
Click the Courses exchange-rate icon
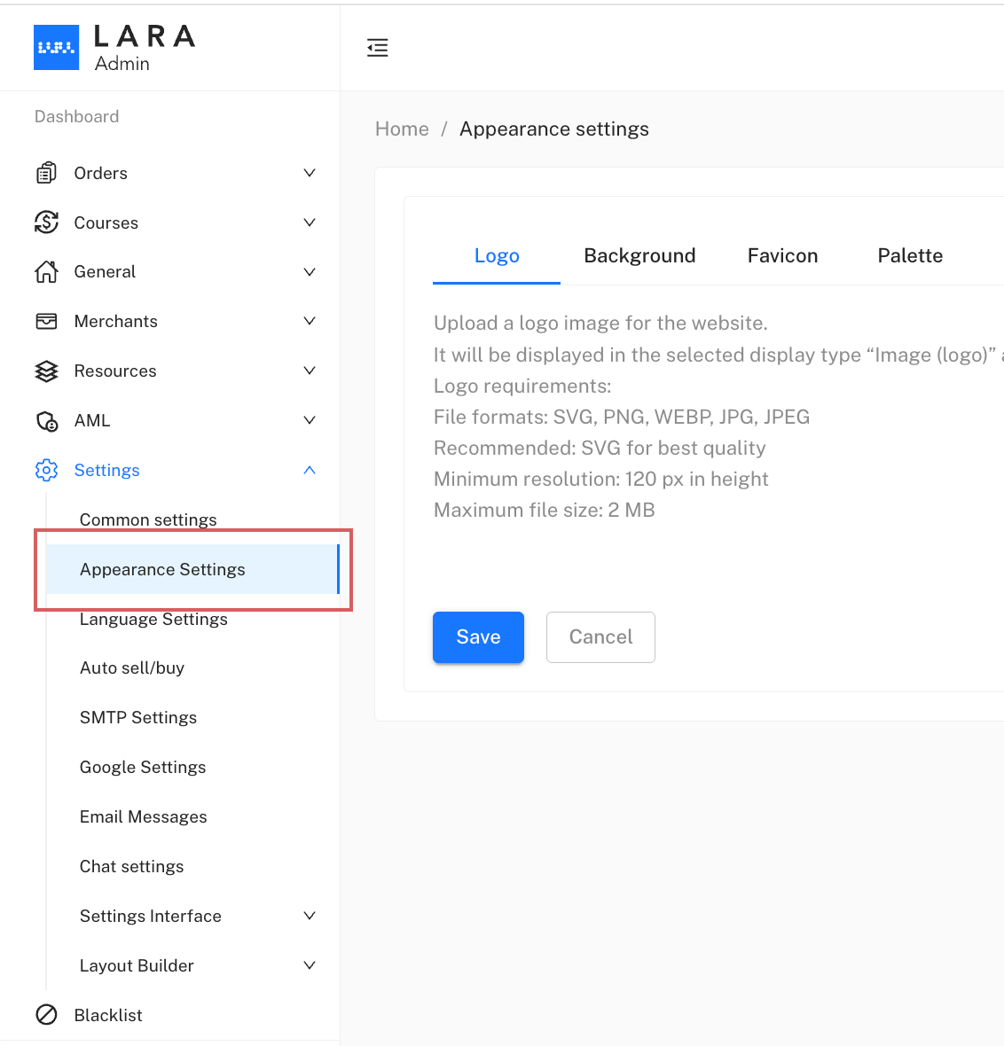(x=46, y=222)
